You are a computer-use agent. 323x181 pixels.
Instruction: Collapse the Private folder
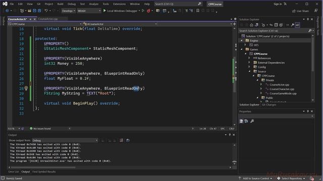point(257,80)
